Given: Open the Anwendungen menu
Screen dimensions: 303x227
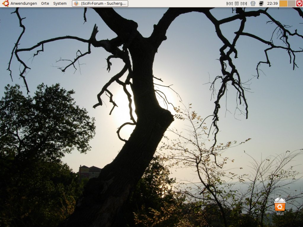Looking at the screenshot, I should (x=24, y=4).
